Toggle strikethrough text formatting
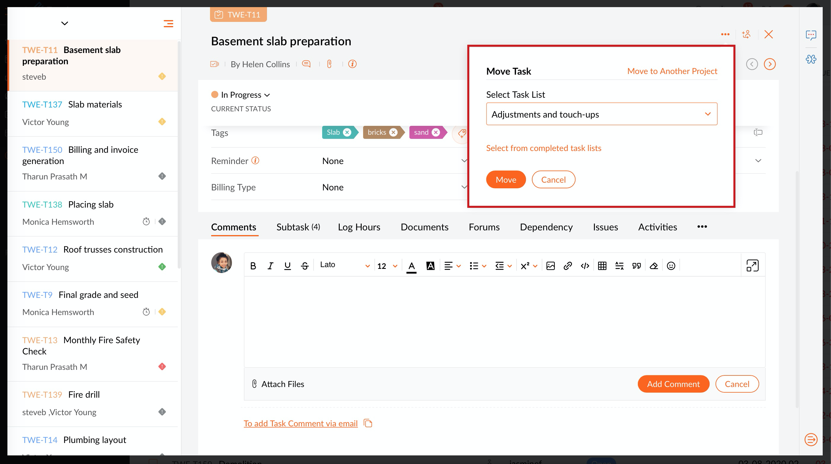 pyautogui.click(x=304, y=266)
